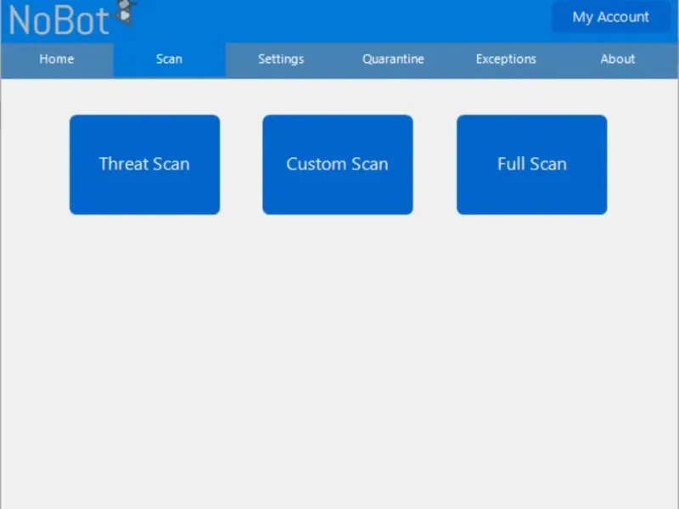Select the Scan tab

click(169, 59)
